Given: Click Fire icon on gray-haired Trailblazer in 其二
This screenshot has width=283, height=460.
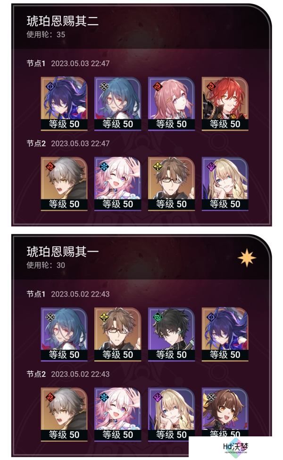Looking at the screenshot, I should [50, 167].
